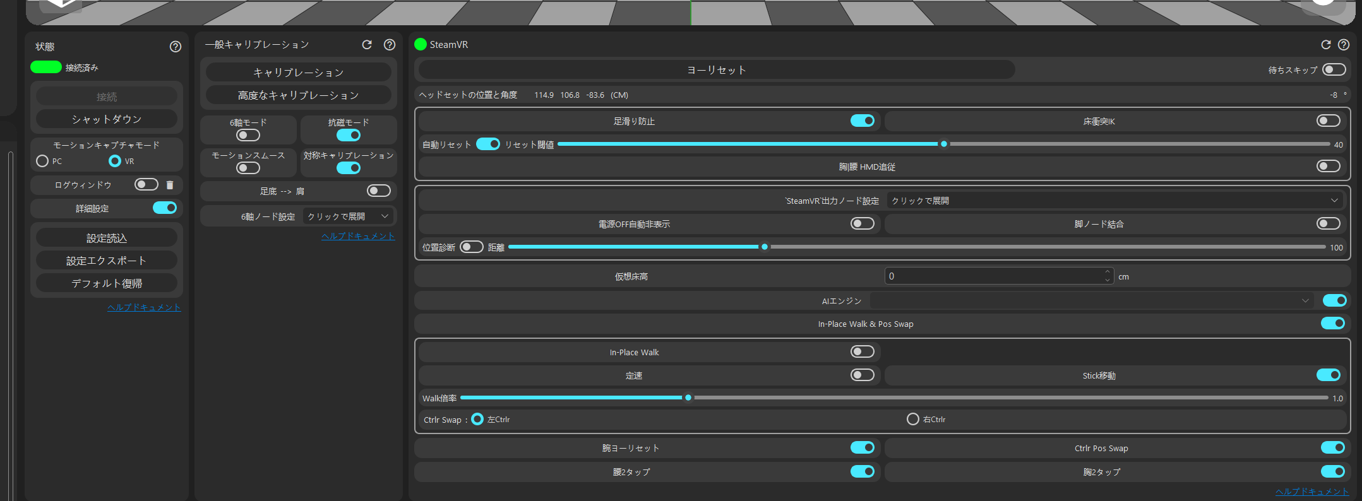Click the シャットダウン button

pos(107,119)
